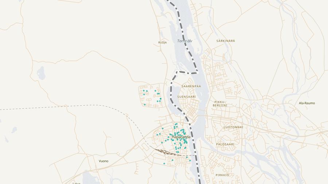Select the southernmost isolated teal data point
This screenshot has width=328, height=184.
[164, 164]
